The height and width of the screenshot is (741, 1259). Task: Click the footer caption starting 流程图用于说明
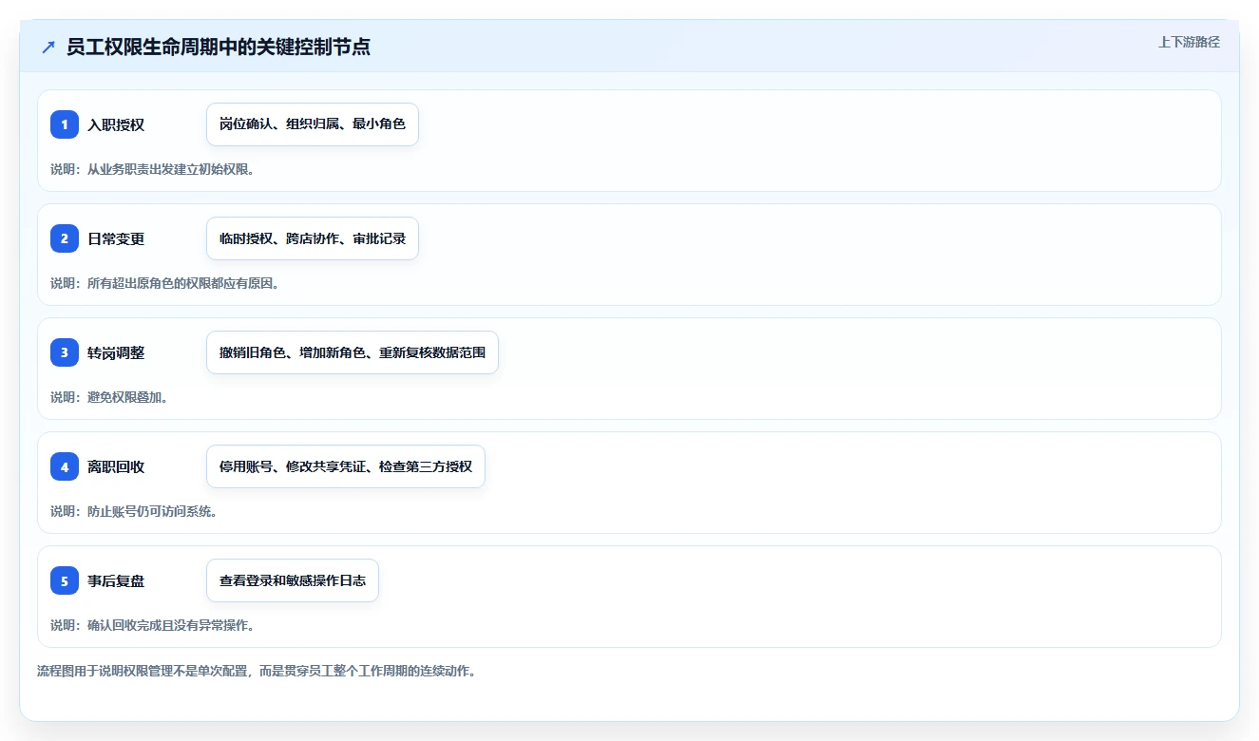click(257, 671)
